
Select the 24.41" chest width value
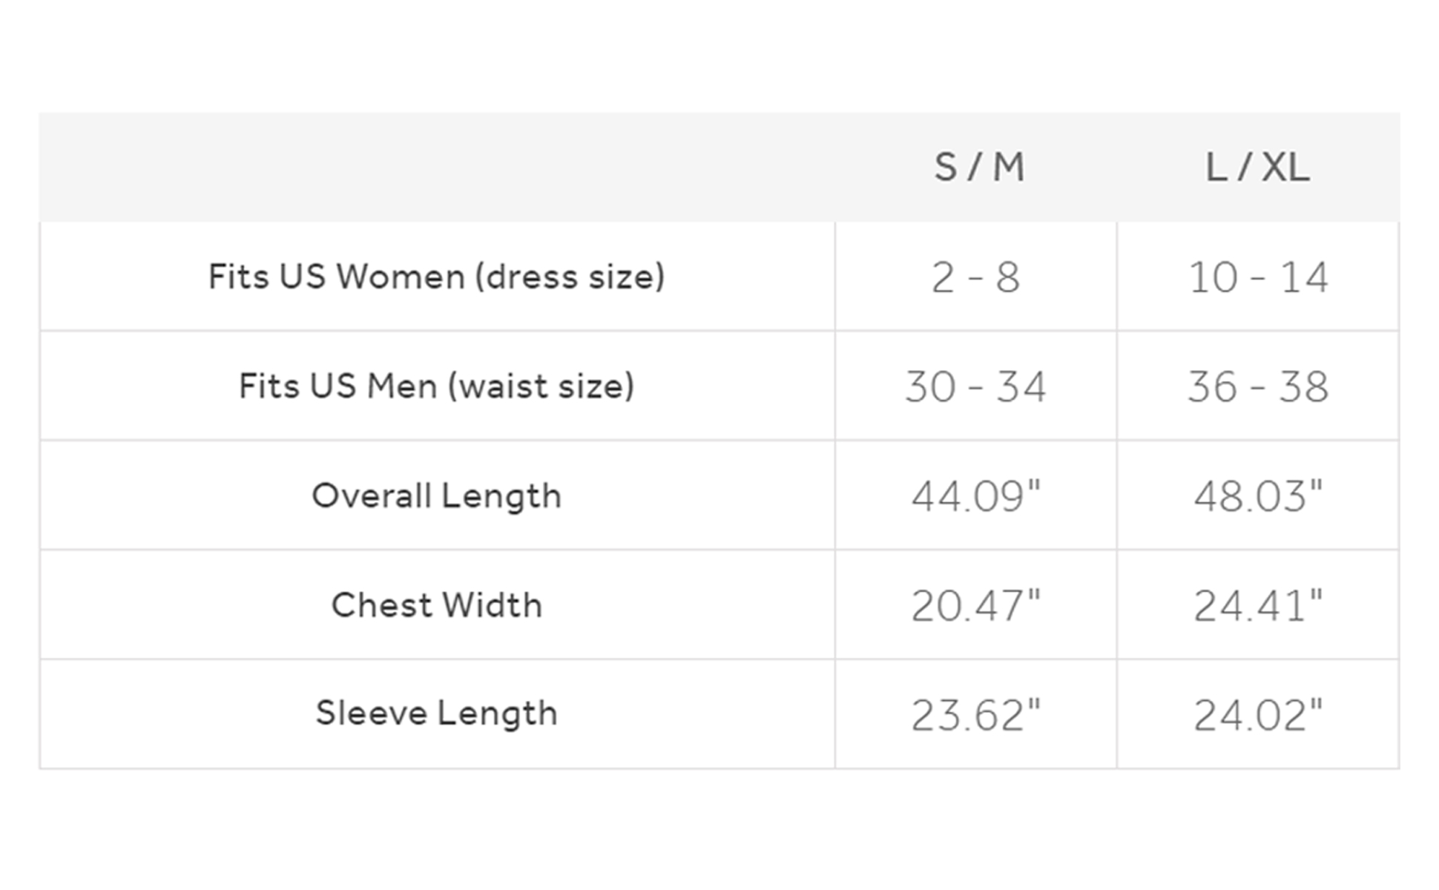tap(1258, 605)
